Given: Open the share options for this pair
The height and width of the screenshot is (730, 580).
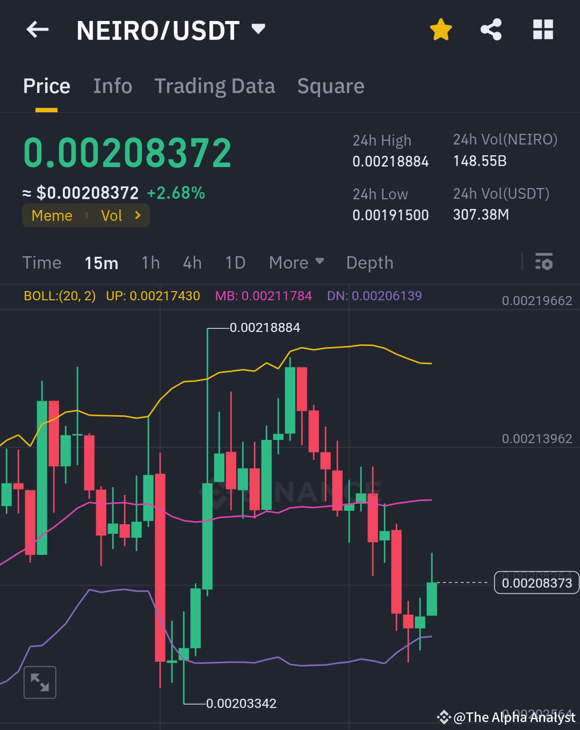Looking at the screenshot, I should (491, 30).
